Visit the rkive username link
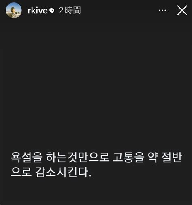 tap(38, 11)
